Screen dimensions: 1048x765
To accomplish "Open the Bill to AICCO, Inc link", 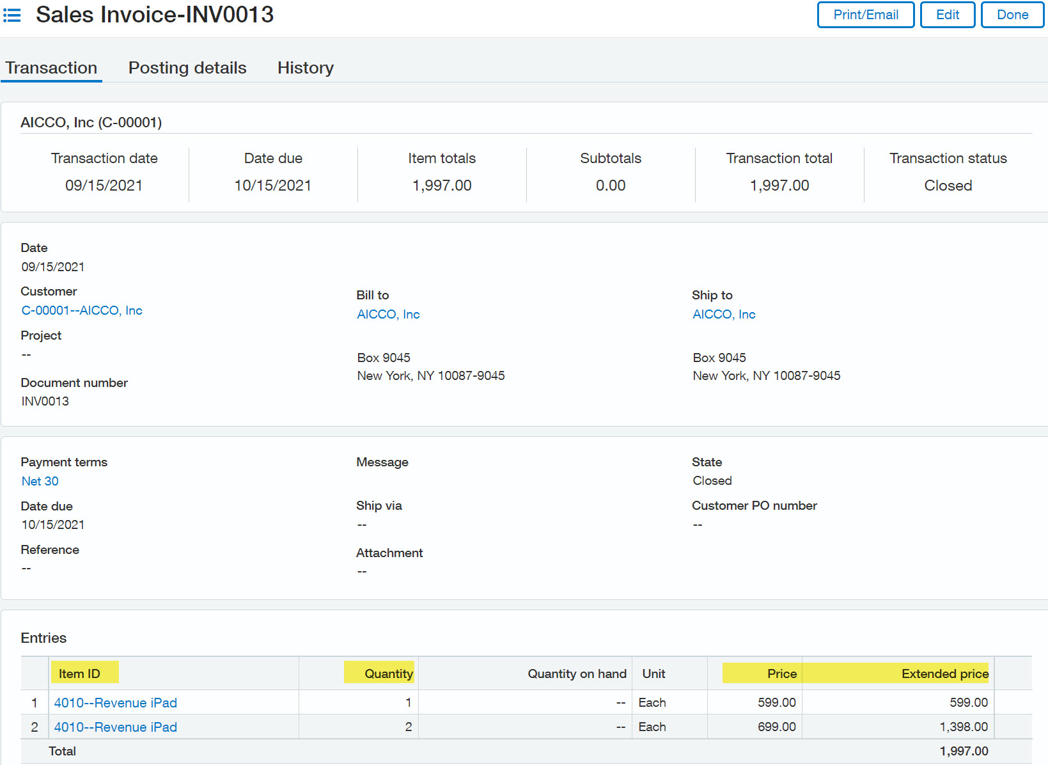I will pos(388,314).
